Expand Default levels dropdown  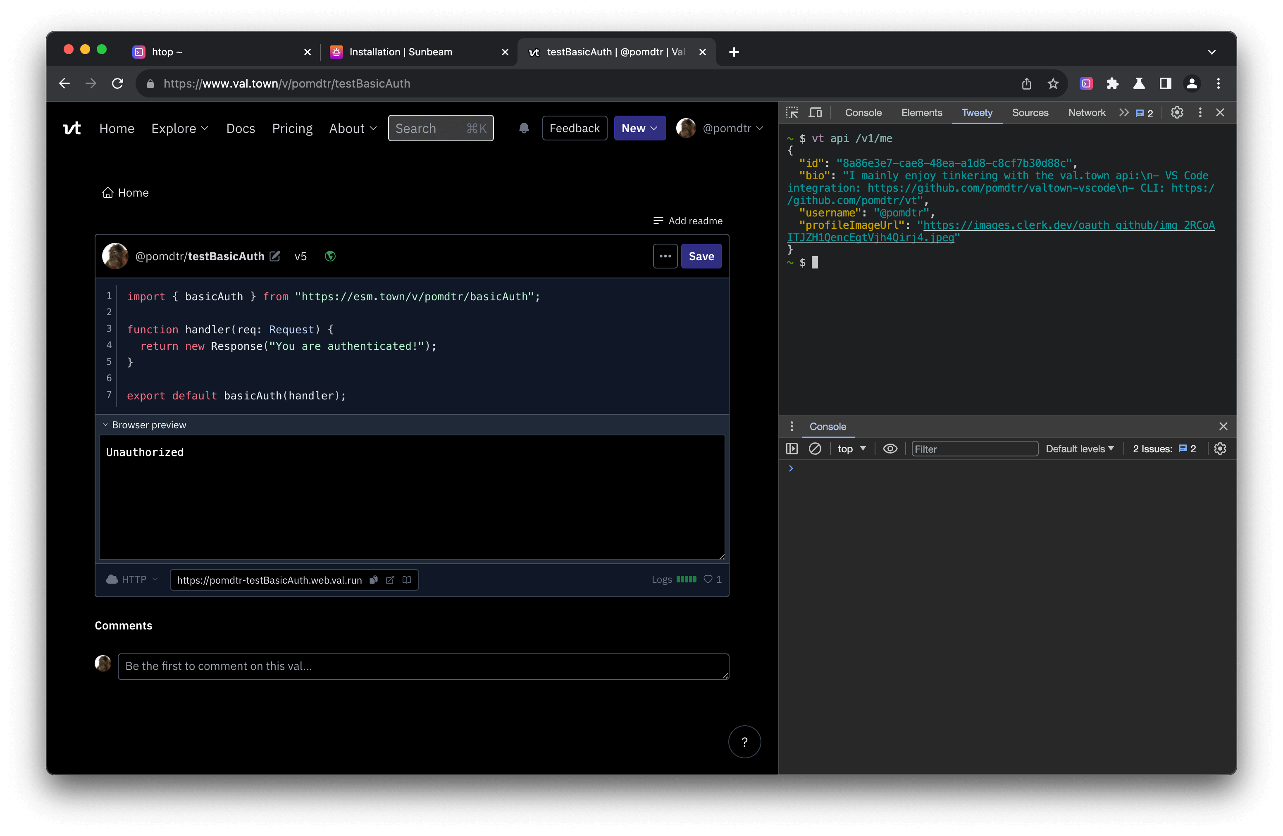1079,449
